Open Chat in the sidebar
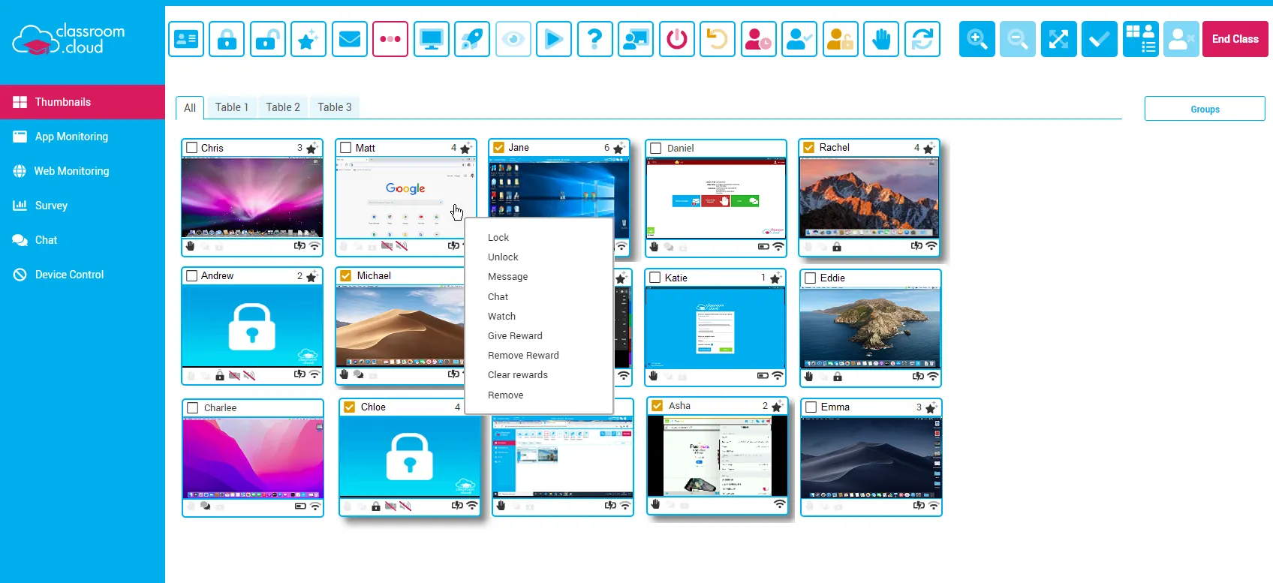 pyautogui.click(x=83, y=240)
